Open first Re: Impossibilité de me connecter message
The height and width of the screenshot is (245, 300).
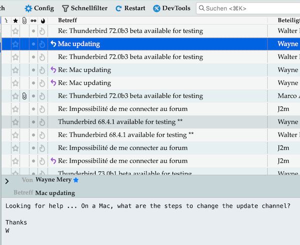(122, 109)
